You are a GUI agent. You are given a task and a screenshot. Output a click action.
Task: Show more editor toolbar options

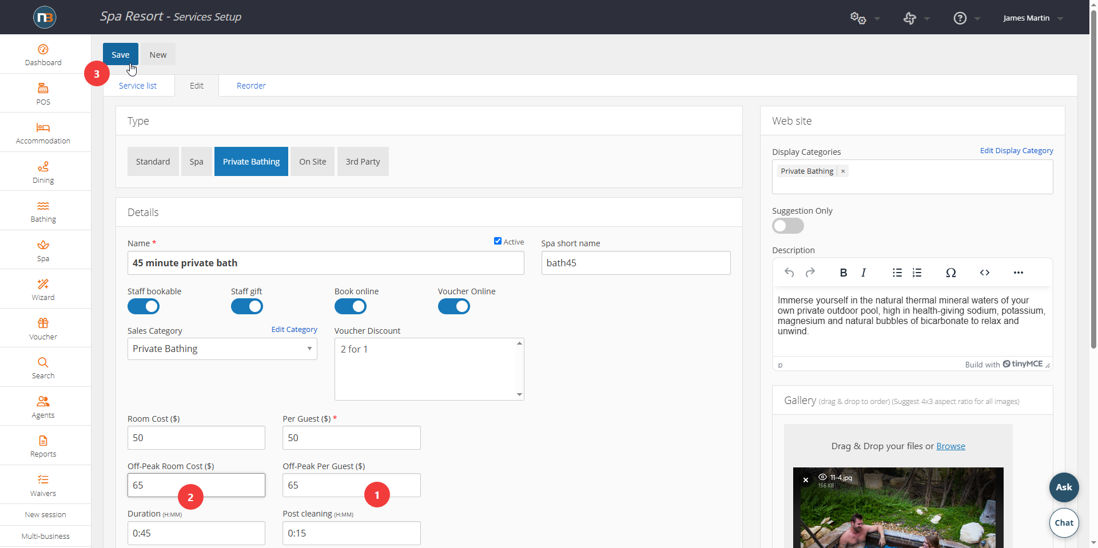click(x=1019, y=273)
